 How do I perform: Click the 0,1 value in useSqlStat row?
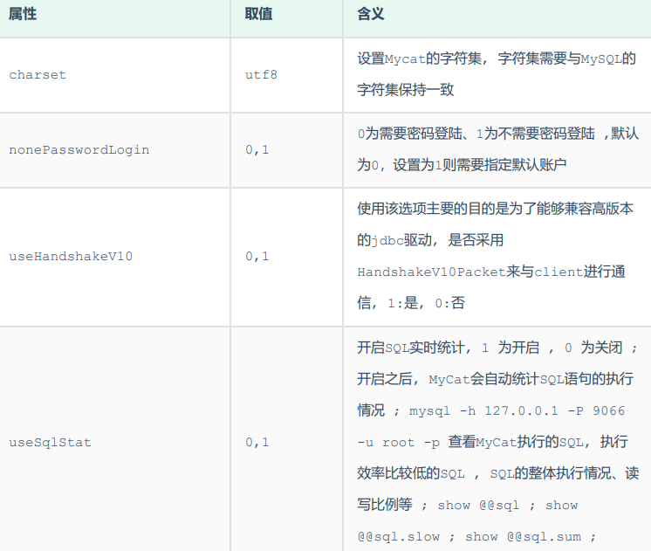click(x=257, y=443)
